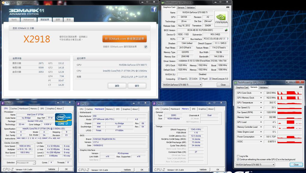Click the Bus Interface question mark in GPU-Z
The width and height of the screenshot is (306, 173).
click(227, 39)
